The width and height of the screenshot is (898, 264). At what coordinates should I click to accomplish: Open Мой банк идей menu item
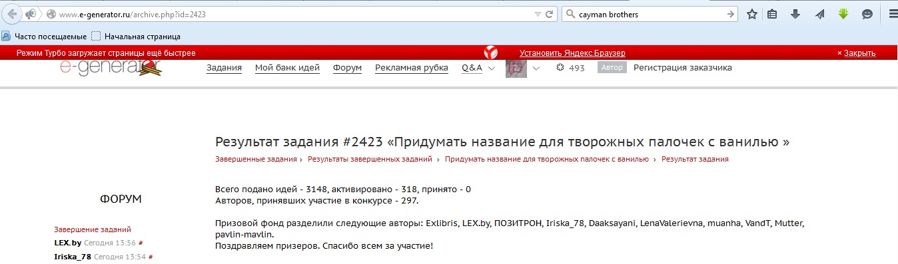(287, 68)
